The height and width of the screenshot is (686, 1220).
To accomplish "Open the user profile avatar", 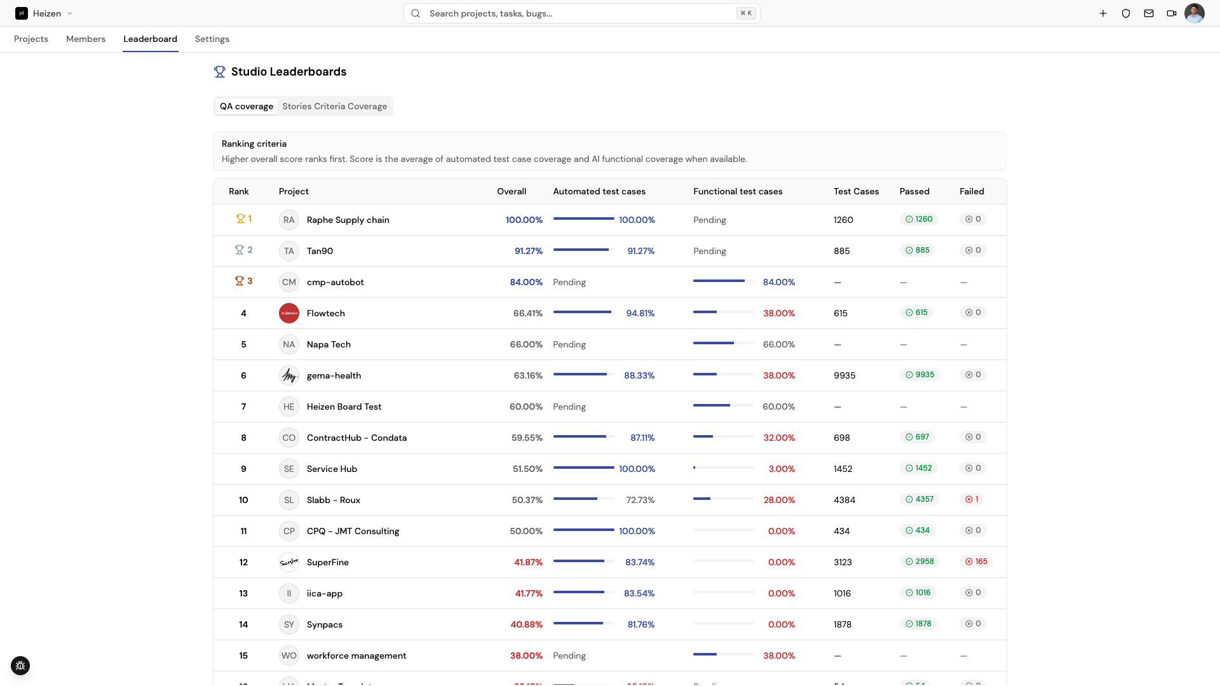I will [x=1195, y=13].
